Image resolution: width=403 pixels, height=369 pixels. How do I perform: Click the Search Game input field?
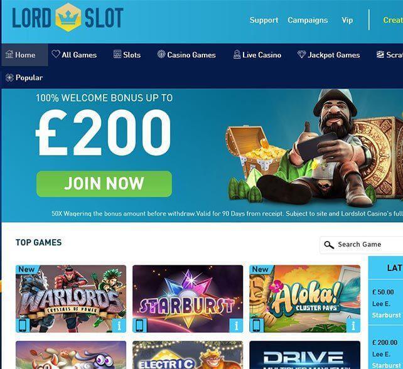click(x=362, y=245)
